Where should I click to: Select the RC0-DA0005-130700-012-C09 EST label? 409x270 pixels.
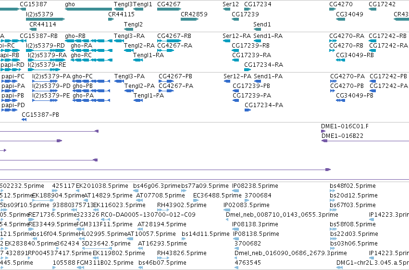[148, 215]
